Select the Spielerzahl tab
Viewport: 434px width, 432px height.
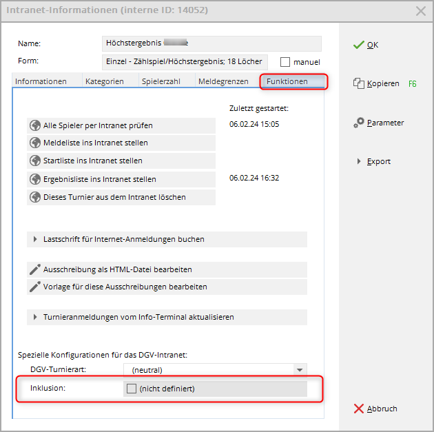coord(161,81)
